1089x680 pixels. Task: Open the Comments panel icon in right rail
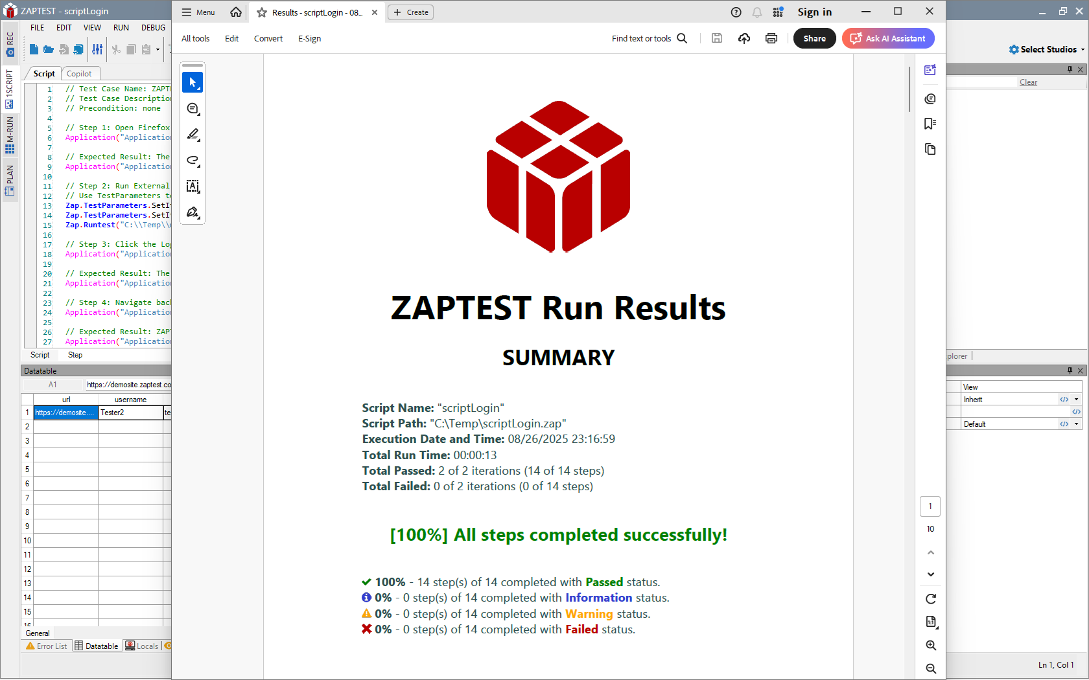[930, 98]
